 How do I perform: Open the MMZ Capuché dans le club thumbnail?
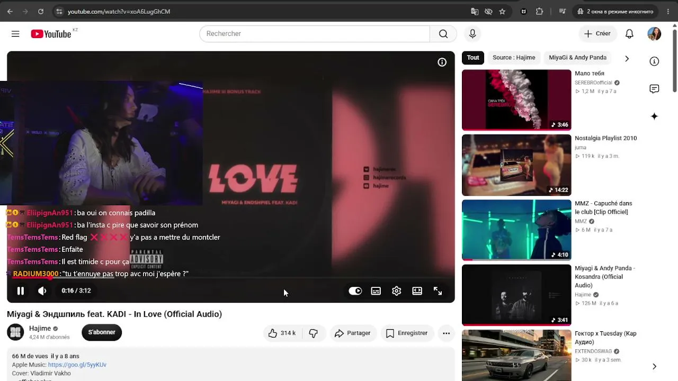pyautogui.click(x=516, y=230)
